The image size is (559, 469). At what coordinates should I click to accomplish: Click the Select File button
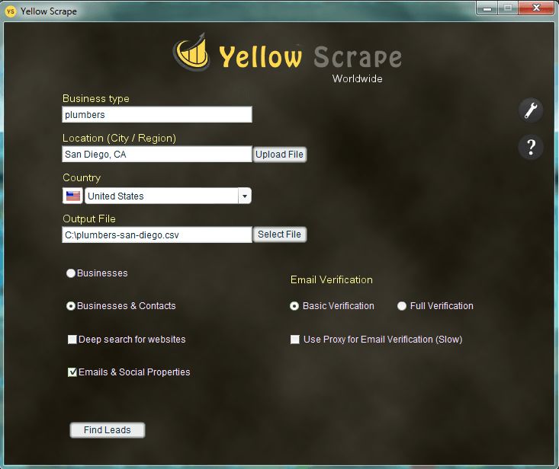pos(279,234)
